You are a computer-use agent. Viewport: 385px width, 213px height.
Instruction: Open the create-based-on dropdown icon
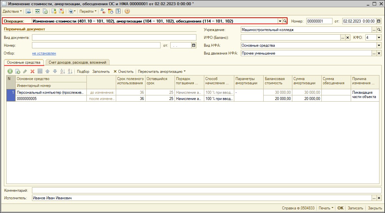[x=72, y=11]
